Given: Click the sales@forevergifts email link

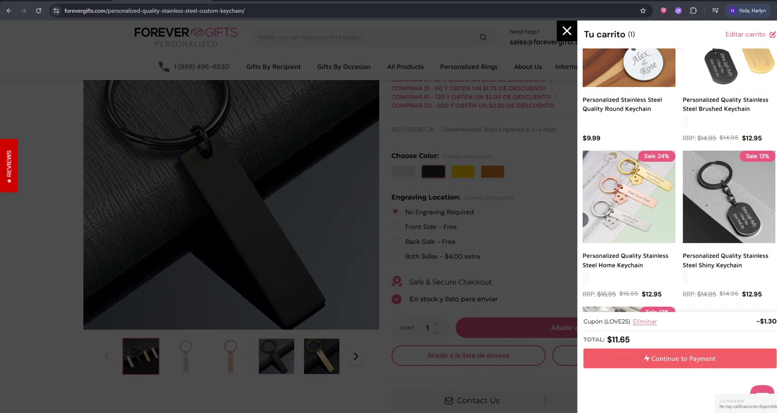Looking at the screenshot, I should [543, 42].
